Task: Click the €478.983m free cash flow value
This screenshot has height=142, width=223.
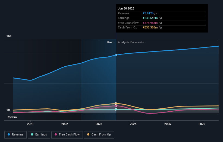Action: (150, 23)
